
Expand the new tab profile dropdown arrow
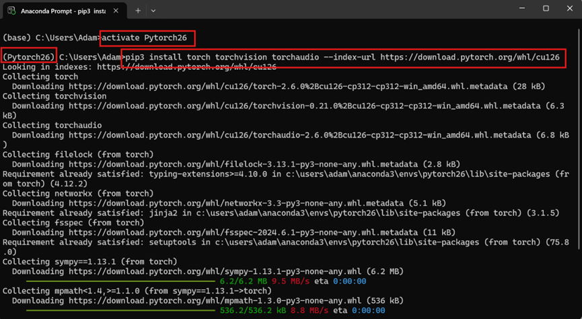[153, 11]
